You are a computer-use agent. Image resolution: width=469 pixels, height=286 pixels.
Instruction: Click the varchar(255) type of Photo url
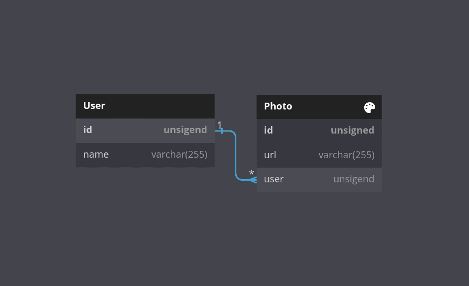click(346, 155)
